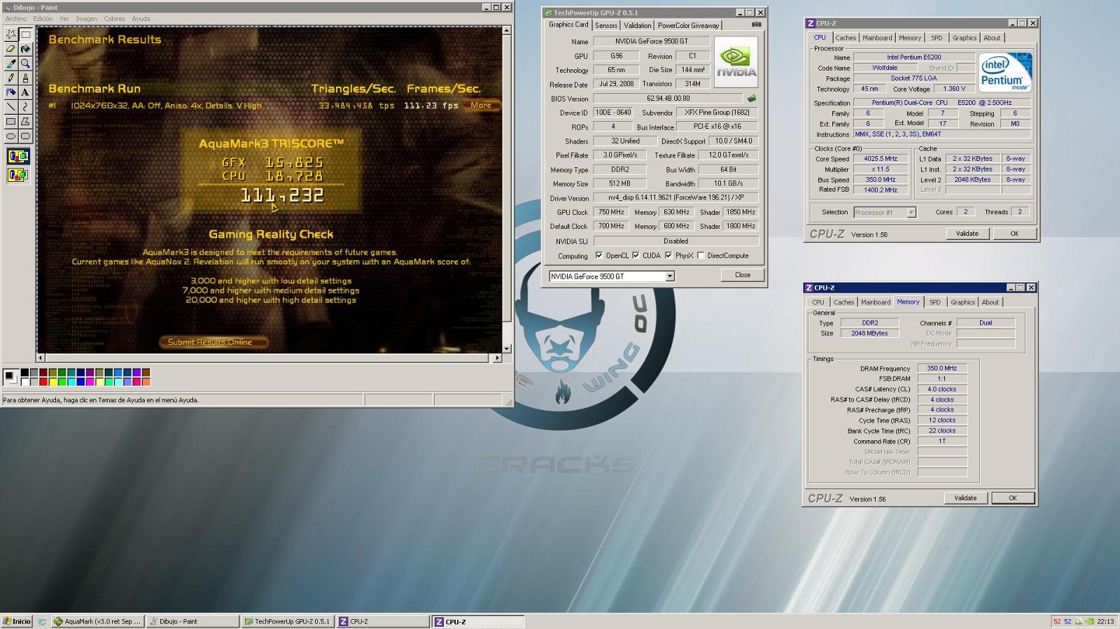
Task: Select the Rounded Rectangle tool
Action: [x=25, y=136]
